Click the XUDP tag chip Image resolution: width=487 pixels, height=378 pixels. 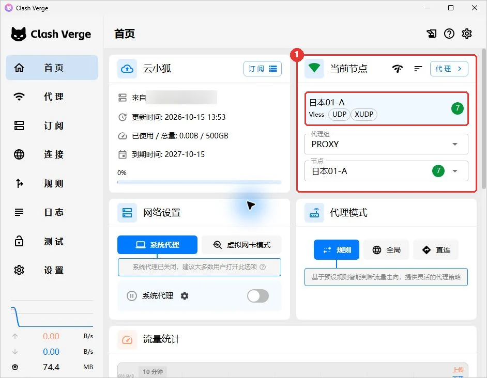pos(364,114)
